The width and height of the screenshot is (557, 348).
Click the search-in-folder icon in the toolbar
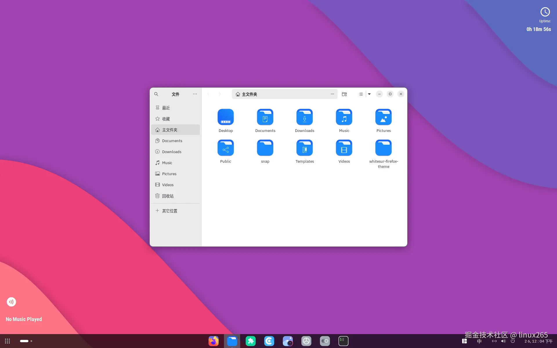tap(344, 94)
